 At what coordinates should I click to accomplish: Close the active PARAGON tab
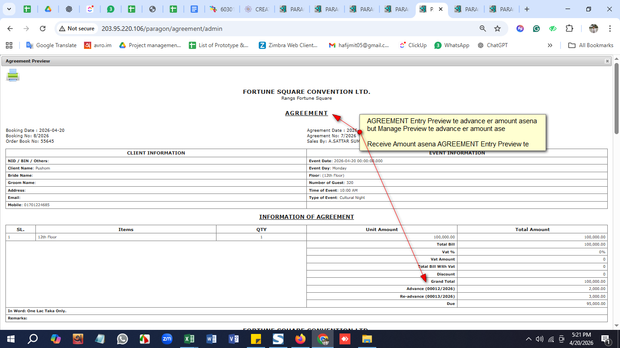point(441,9)
